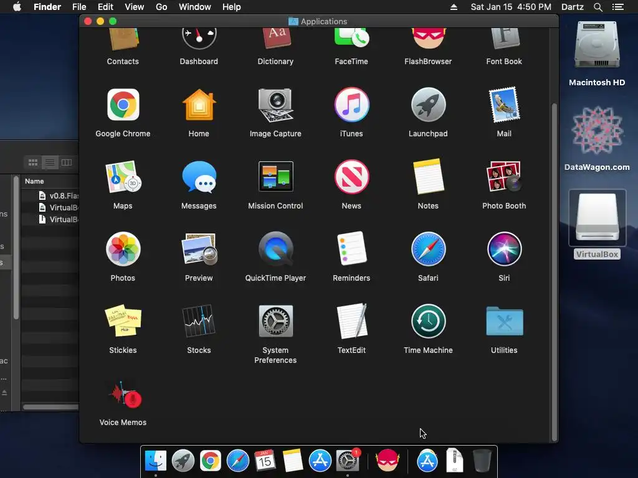Viewport: 638px width, 478px height.
Task: Open the Window menu
Action: (195, 7)
